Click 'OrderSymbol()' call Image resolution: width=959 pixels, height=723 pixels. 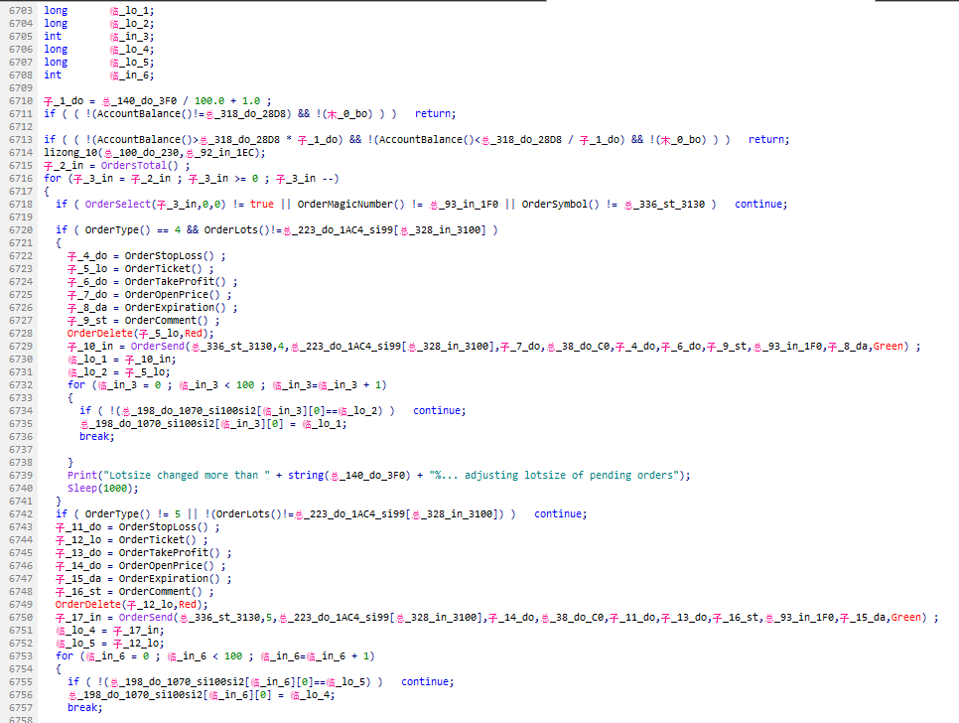click(560, 205)
